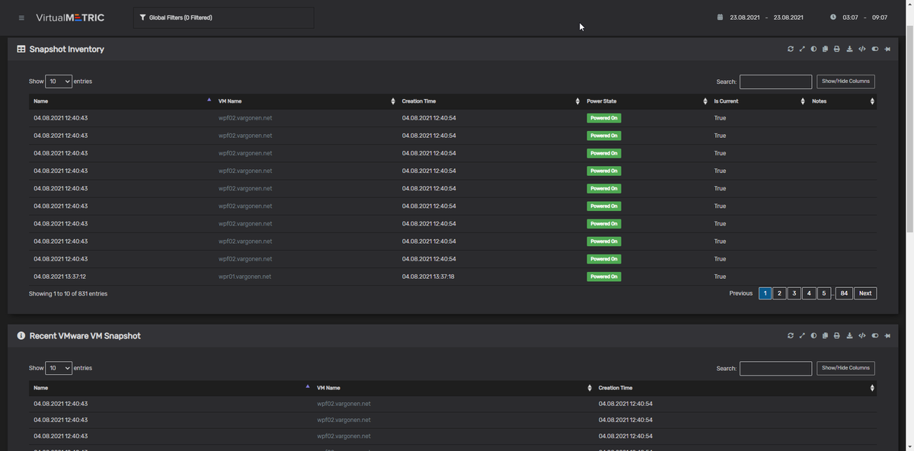Copy Recent VMware VM Snapshot data
914x451 pixels.
(x=825, y=336)
